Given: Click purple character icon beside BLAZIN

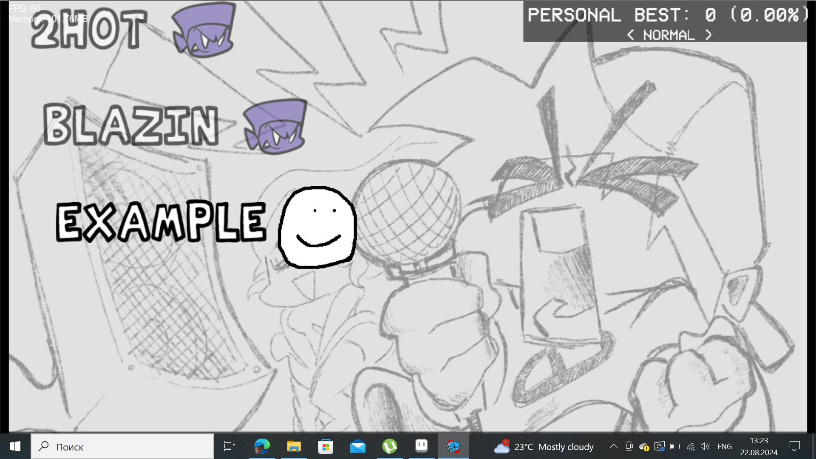Looking at the screenshot, I should click(x=275, y=126).
